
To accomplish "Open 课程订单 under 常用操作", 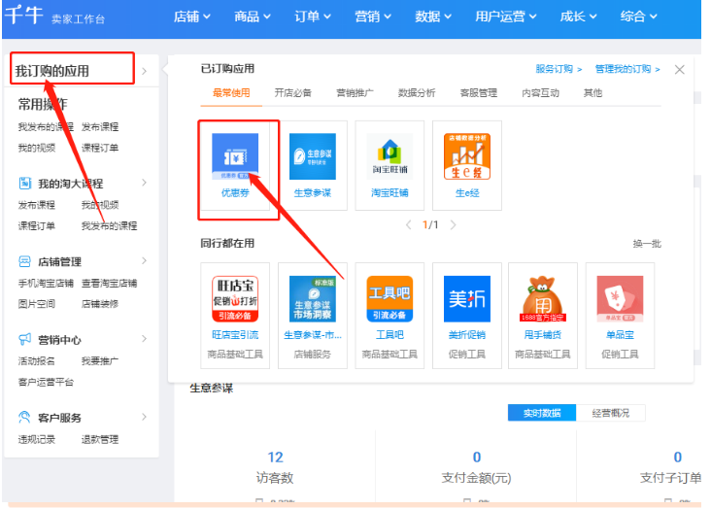I will (100, 148).
